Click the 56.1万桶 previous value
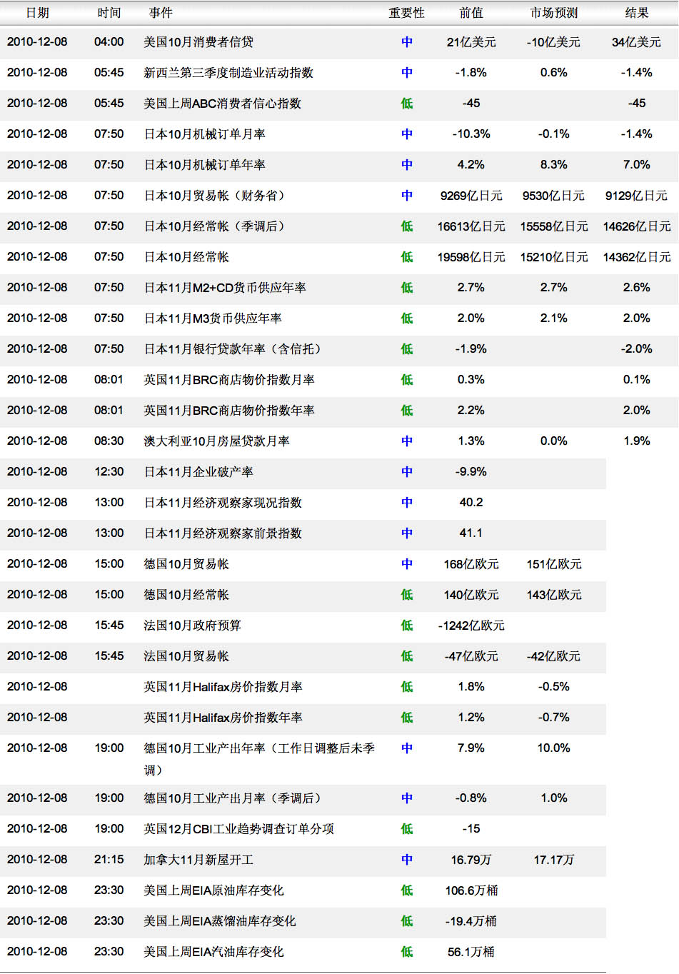Screen dimensions: 679x974 tap(471, 952)
